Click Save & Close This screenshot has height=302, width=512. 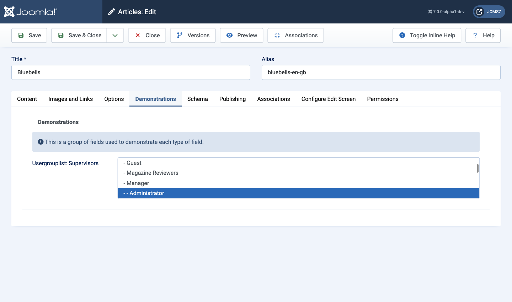pyautogui.click(x=79, y=35)
